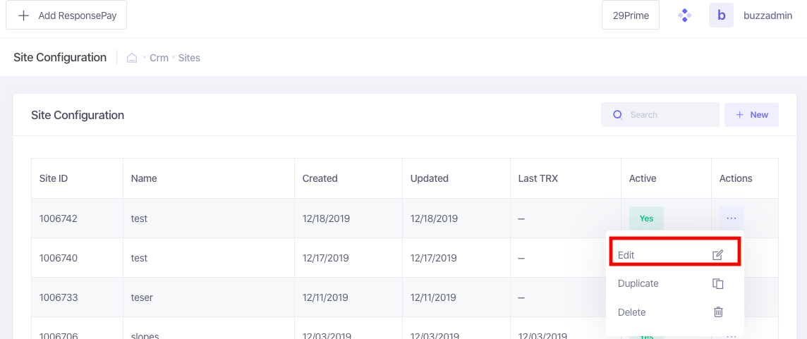Open the buzzadmin user menu
Image resolution: width=807 pixels, height=339 pixels.
768,16
